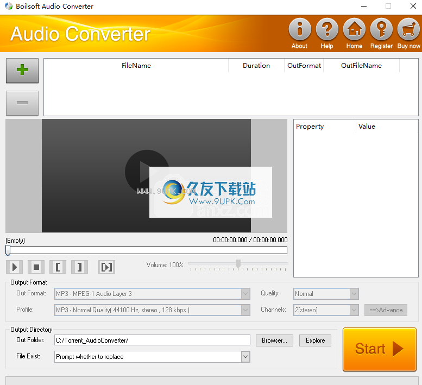Open Register key icon
422x385 pixels.
[381, 29]
